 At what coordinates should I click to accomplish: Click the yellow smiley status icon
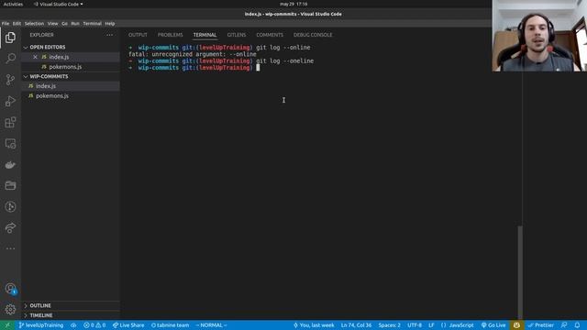pos(516,325)
